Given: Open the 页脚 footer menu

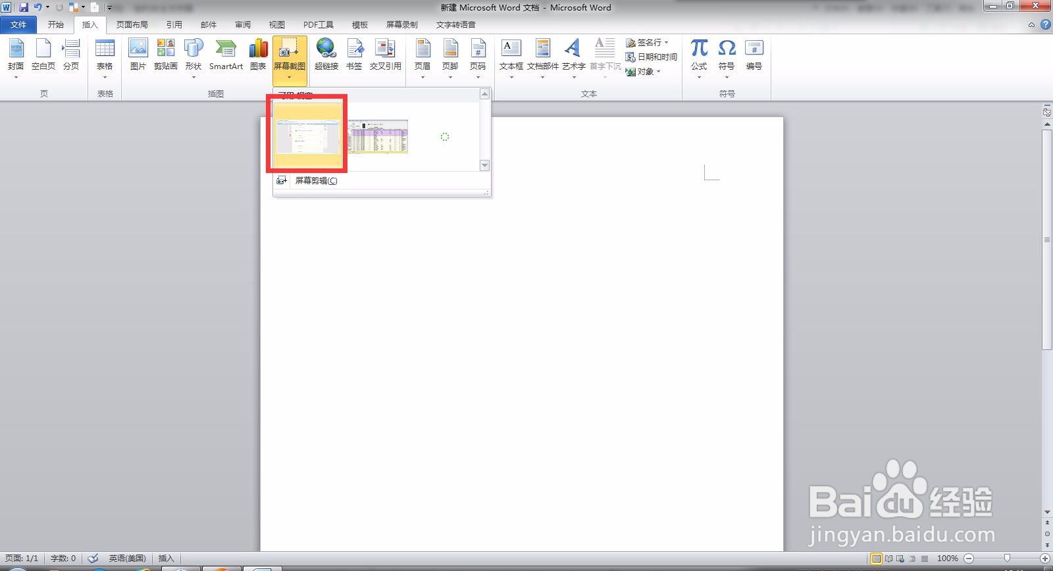Looking at the screenshot, I should point(450,59).
